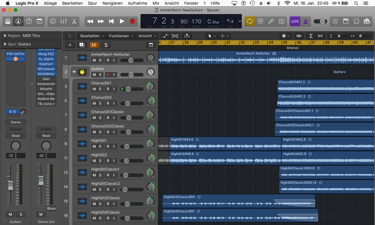
Task: Adjust the Guitars channel strip volume fader
Action: (x=10, y=185)
